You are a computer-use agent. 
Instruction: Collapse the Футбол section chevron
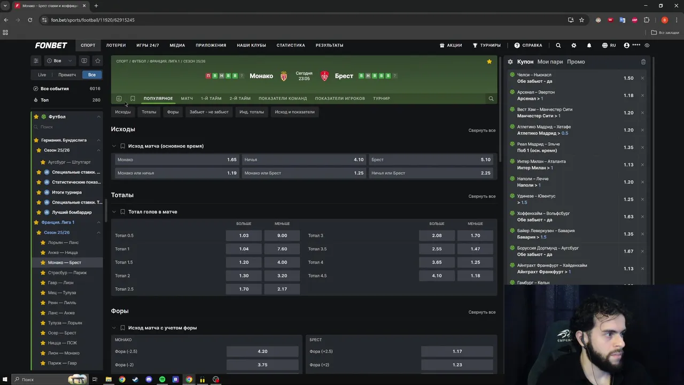(98, 117)
